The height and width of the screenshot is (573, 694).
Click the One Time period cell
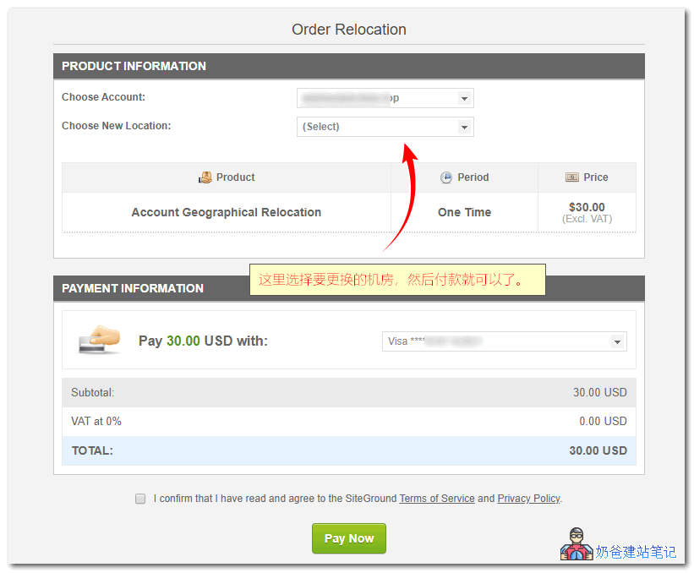(464, 212)
